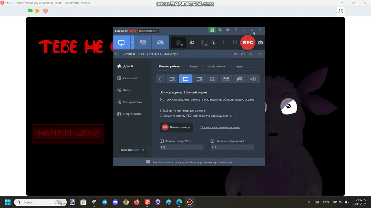Exit TurboWarp fullscreen stage icon
Viewport: 371px width, 208px height.
click(x=340, y=11)
